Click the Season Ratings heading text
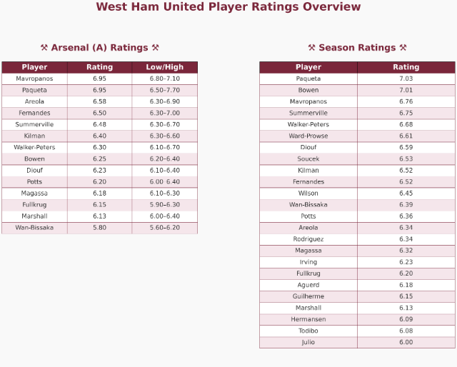457x367 pixels. coord(357,48)
